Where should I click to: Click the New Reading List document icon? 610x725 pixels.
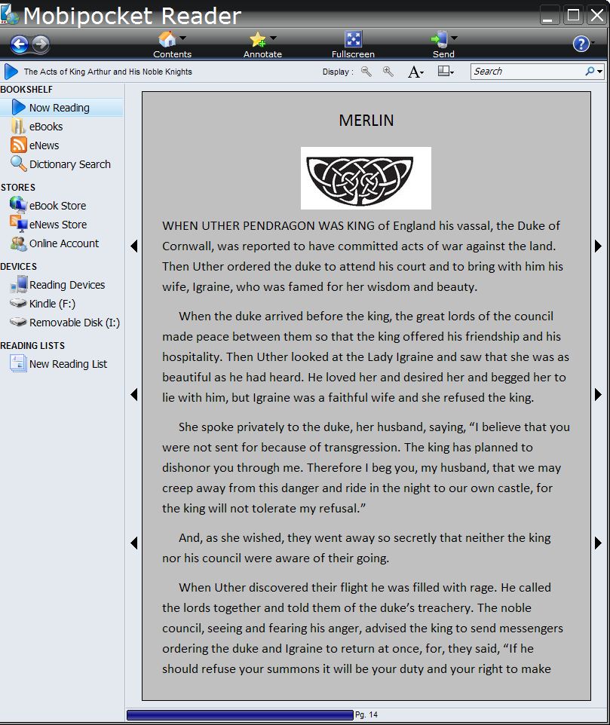tap(19, 363)
